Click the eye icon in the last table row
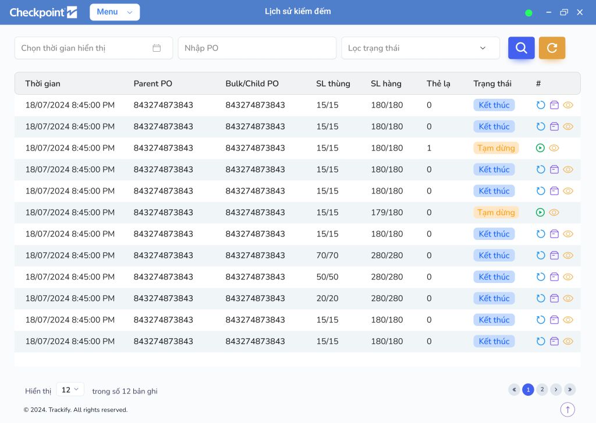Screen dimensions: 596x423 coord(568,342)
